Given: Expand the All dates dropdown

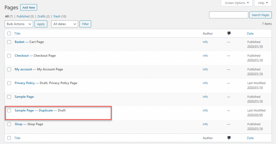Looking at the screenshot, I should 64,24.
